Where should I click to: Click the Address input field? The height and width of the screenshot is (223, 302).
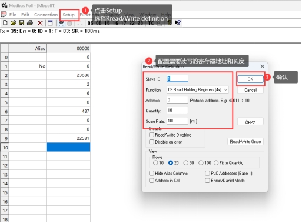(x=177, y=100)
